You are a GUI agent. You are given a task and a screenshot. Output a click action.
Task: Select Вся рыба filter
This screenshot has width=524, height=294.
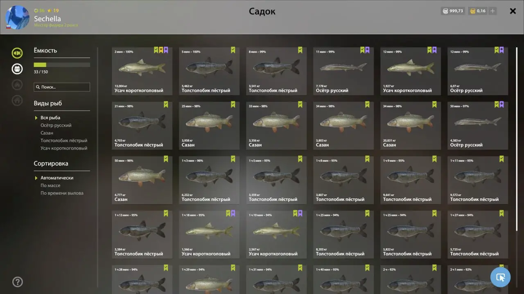point(50,118)
